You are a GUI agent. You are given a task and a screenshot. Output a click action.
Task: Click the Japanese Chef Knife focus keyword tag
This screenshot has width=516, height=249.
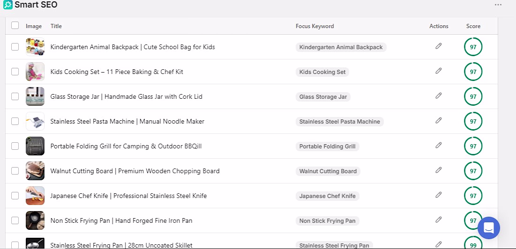(327, 196)
